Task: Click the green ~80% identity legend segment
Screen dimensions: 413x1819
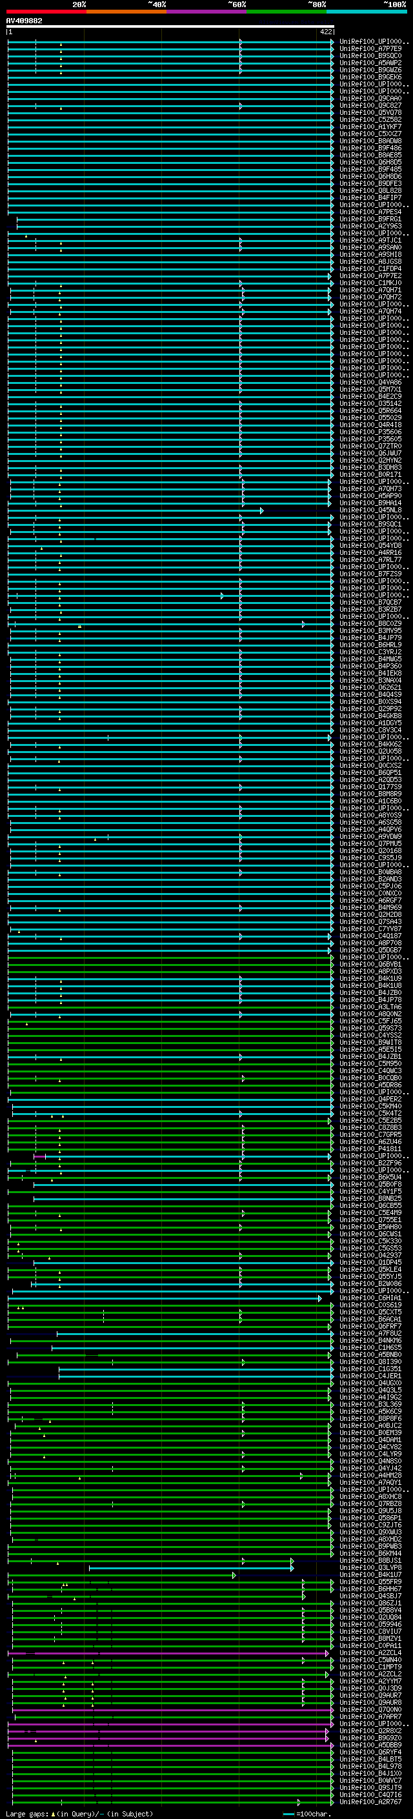Action: click(x=287, y=12)
